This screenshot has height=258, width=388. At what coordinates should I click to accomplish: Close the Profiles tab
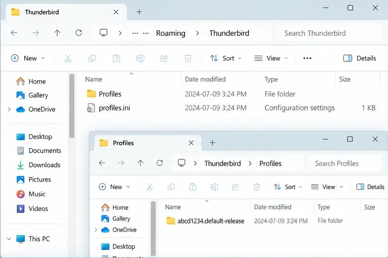[x=191, y=143]
